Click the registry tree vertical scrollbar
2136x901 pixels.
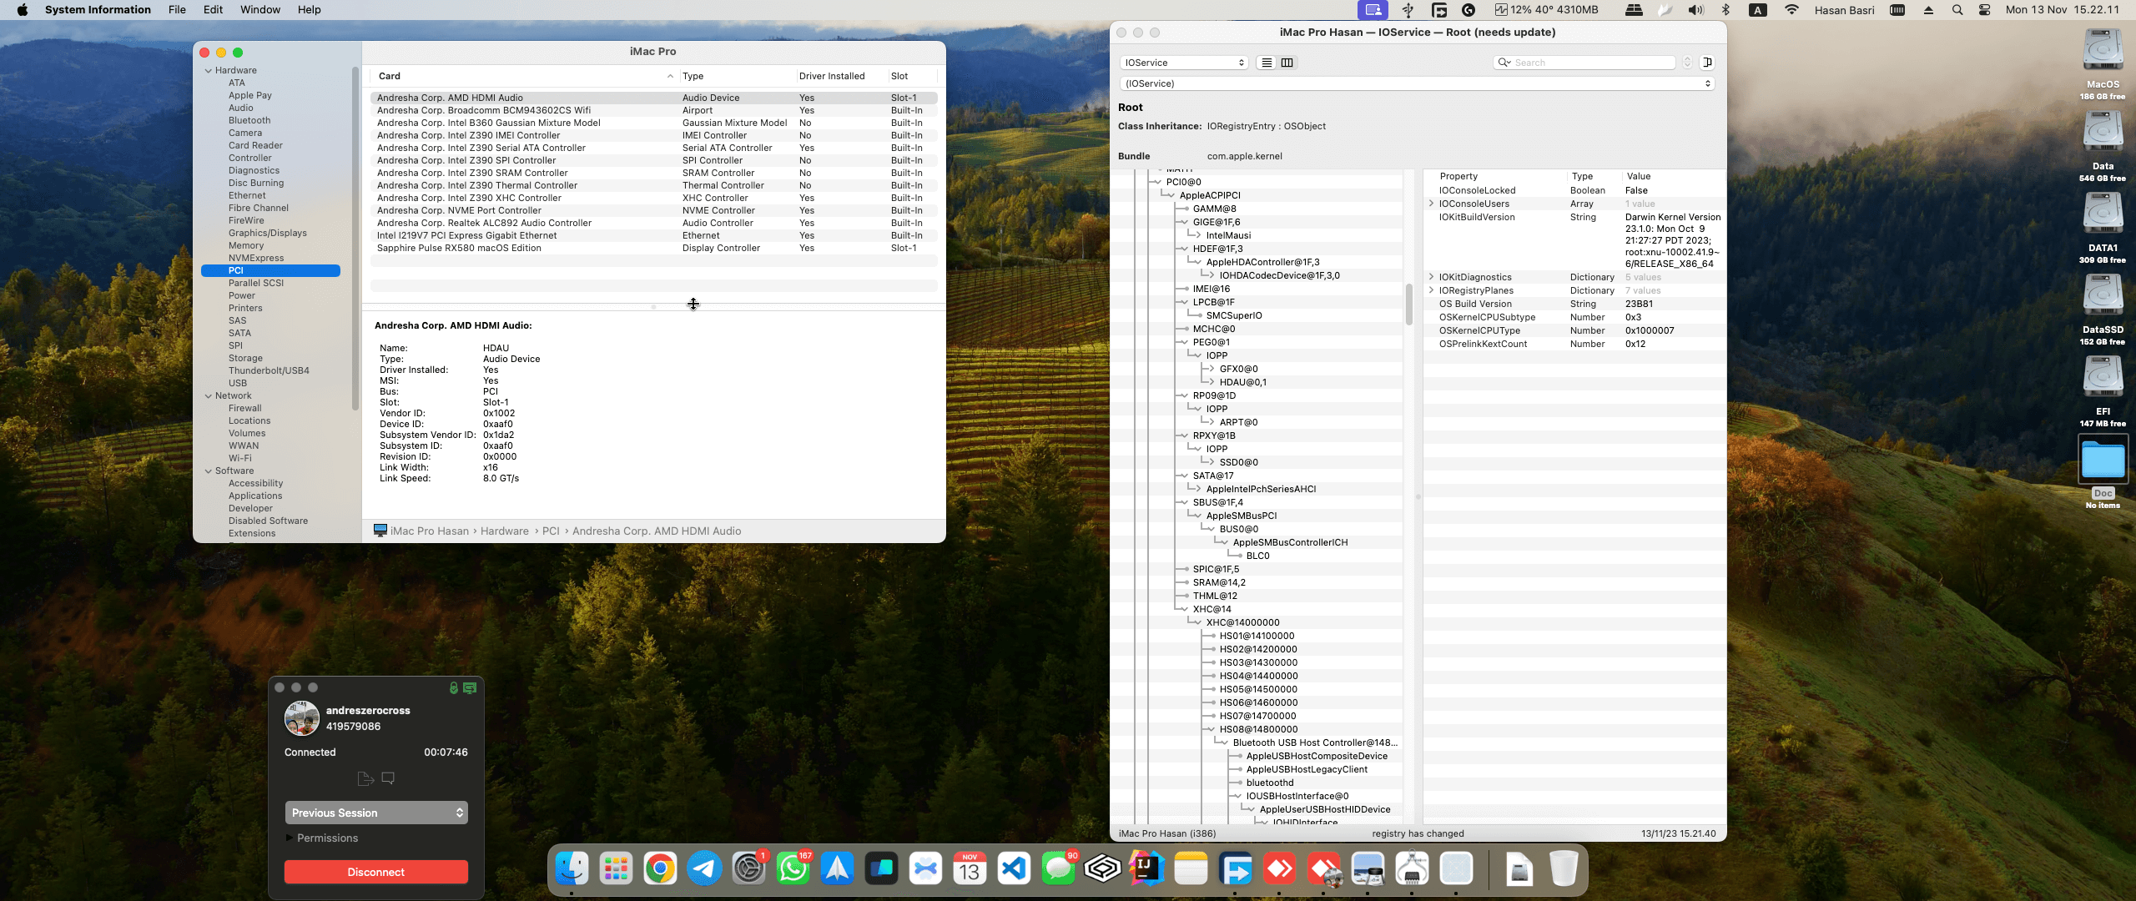[x=1409, y=305]
